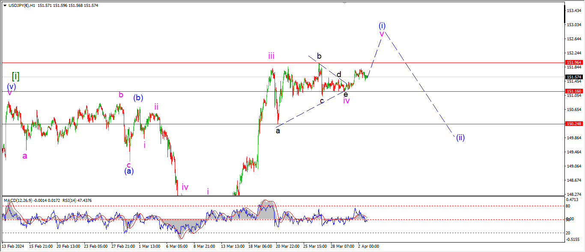585x252 pixels.
Task: Click the black current price tag 151.574
Action: pyautogui.click(x=573, y=77)
